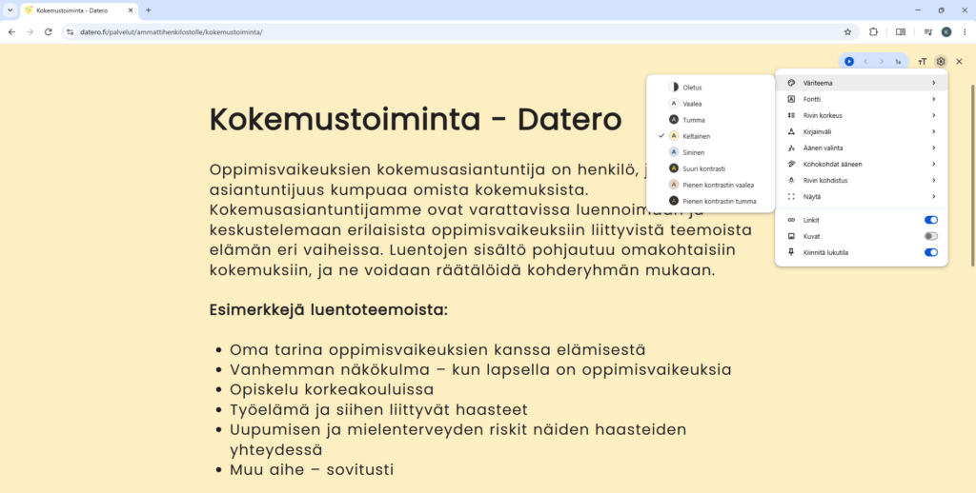
Task: Click the address bar URL
Action: [x=172, y=31]
